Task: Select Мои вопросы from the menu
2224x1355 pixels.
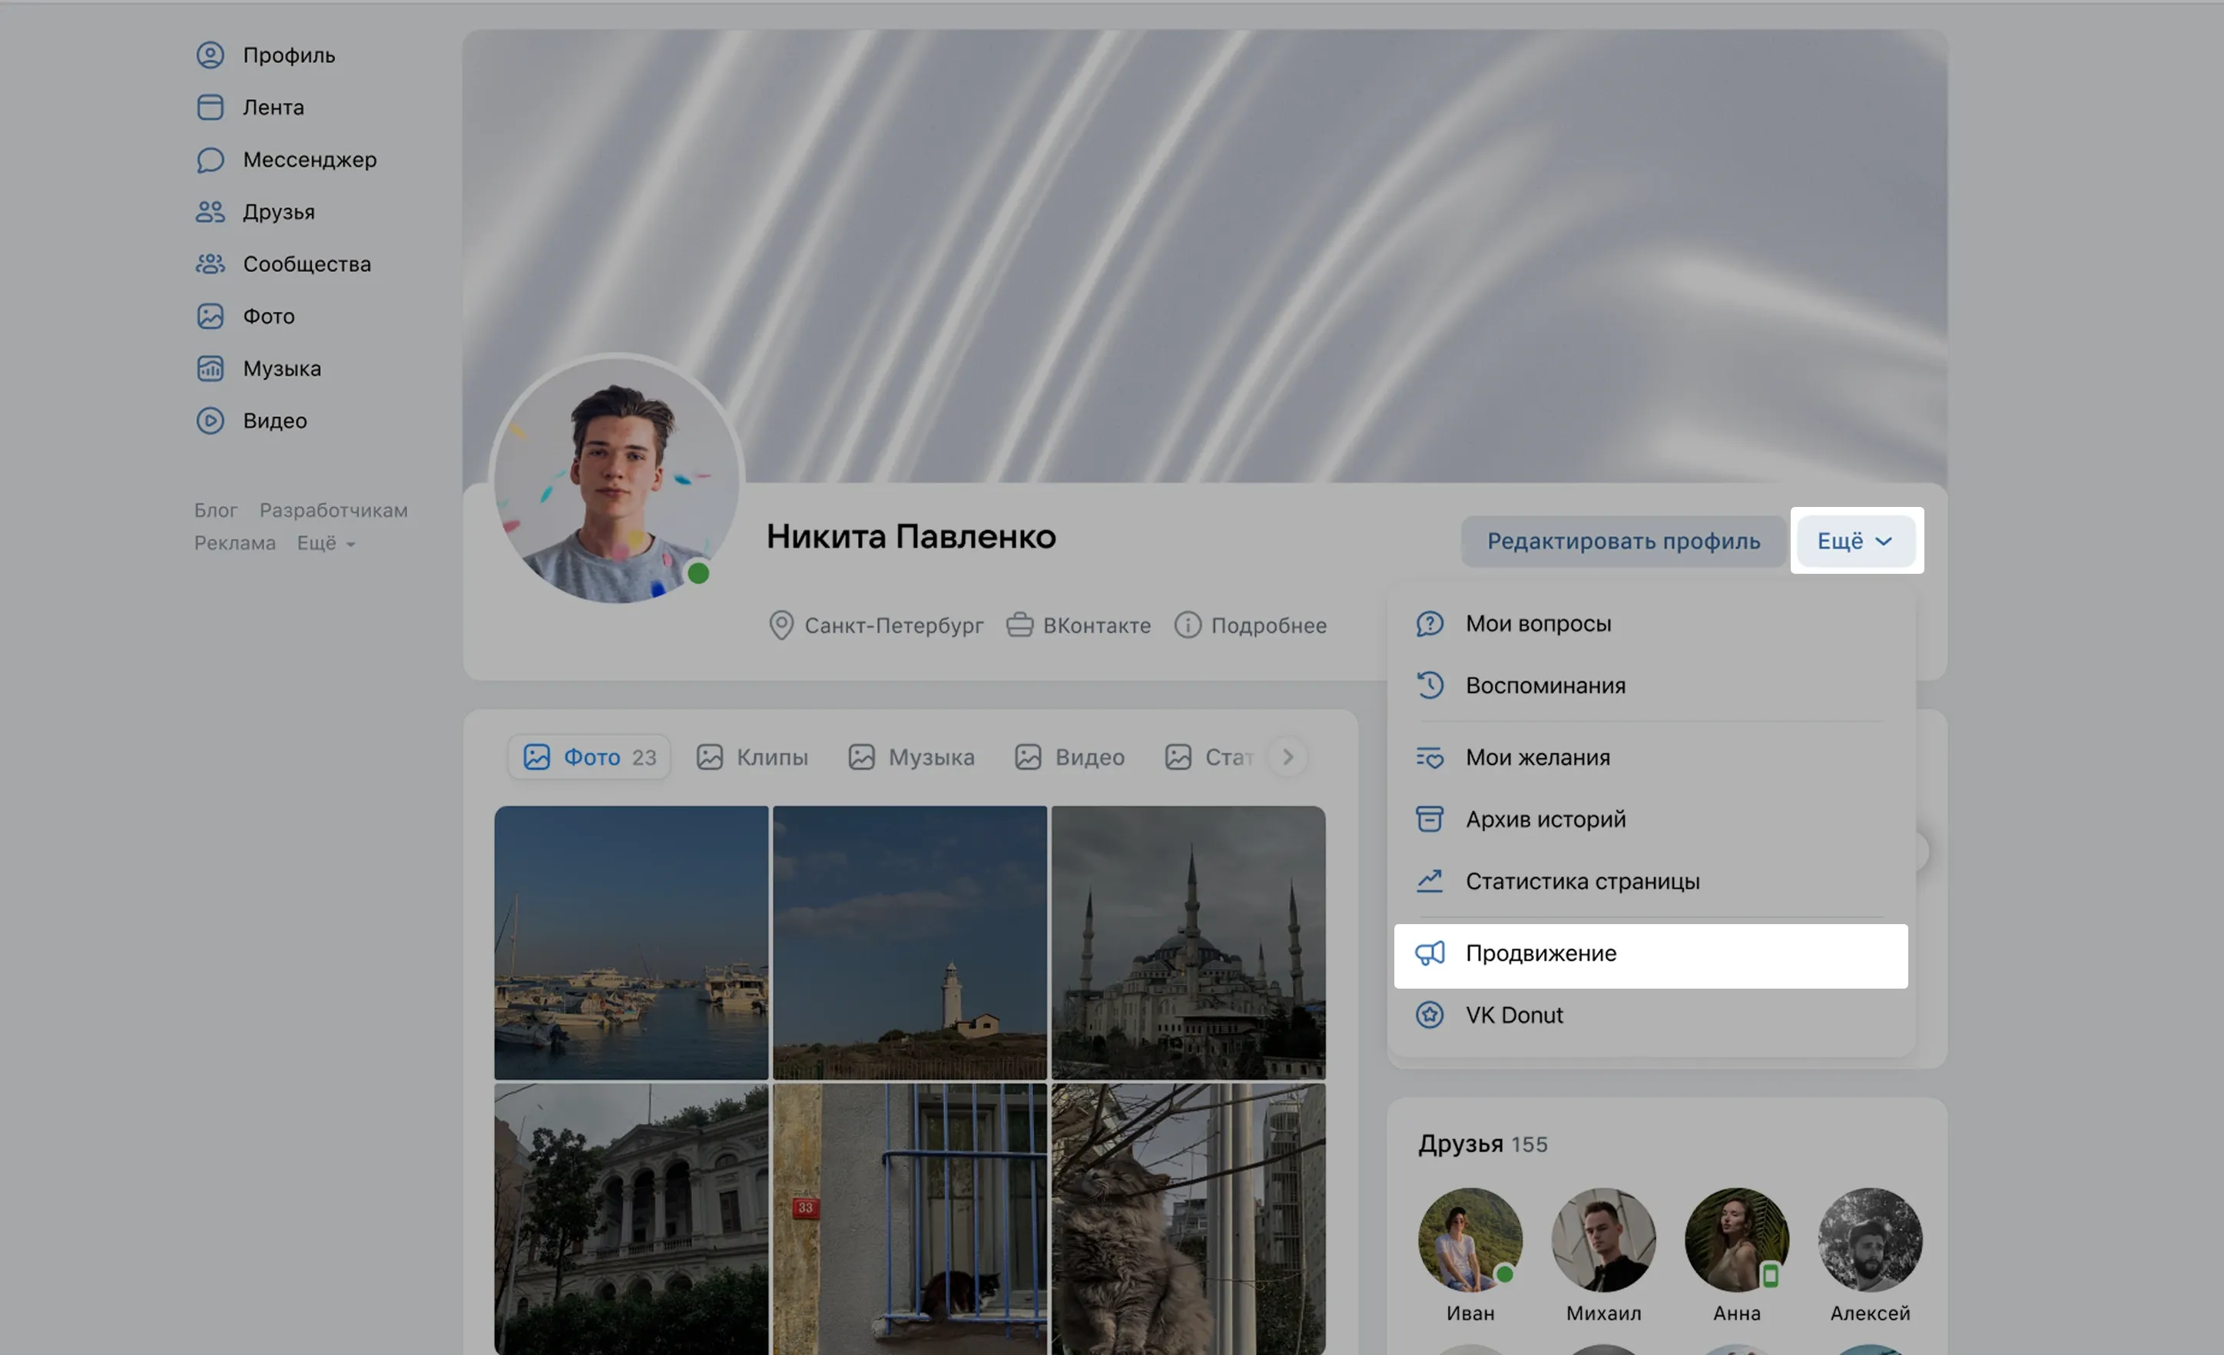Action: point(1651,624)
